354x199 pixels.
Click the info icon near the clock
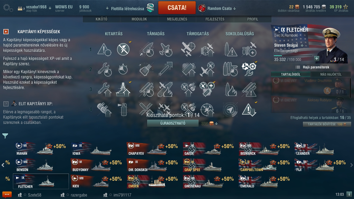click(x=349, y=194)
